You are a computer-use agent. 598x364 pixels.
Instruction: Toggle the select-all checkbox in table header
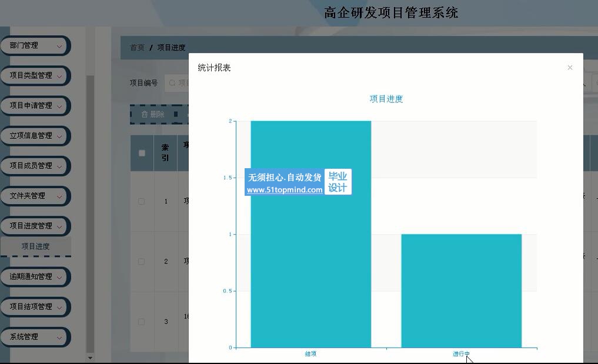pyautogui.click(x=142, y=153)
